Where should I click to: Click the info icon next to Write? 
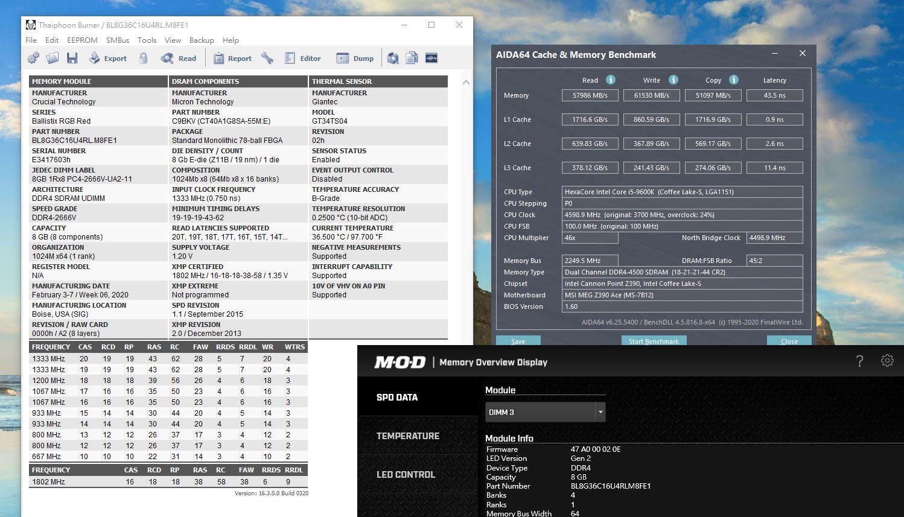pyautogui.click(x=673, y=80)
